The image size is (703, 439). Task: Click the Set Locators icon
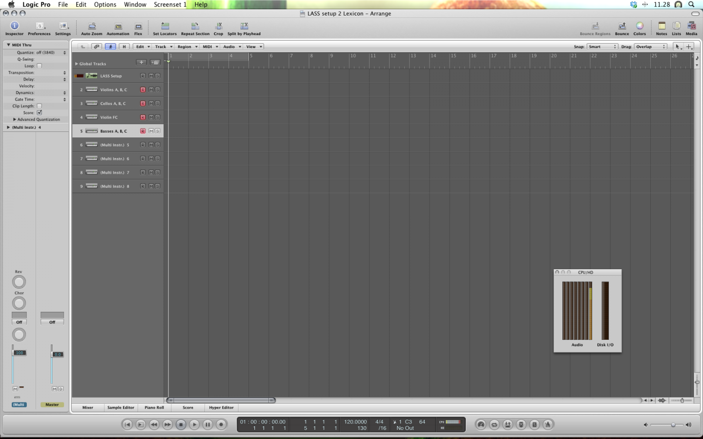[x=165, y=26]
